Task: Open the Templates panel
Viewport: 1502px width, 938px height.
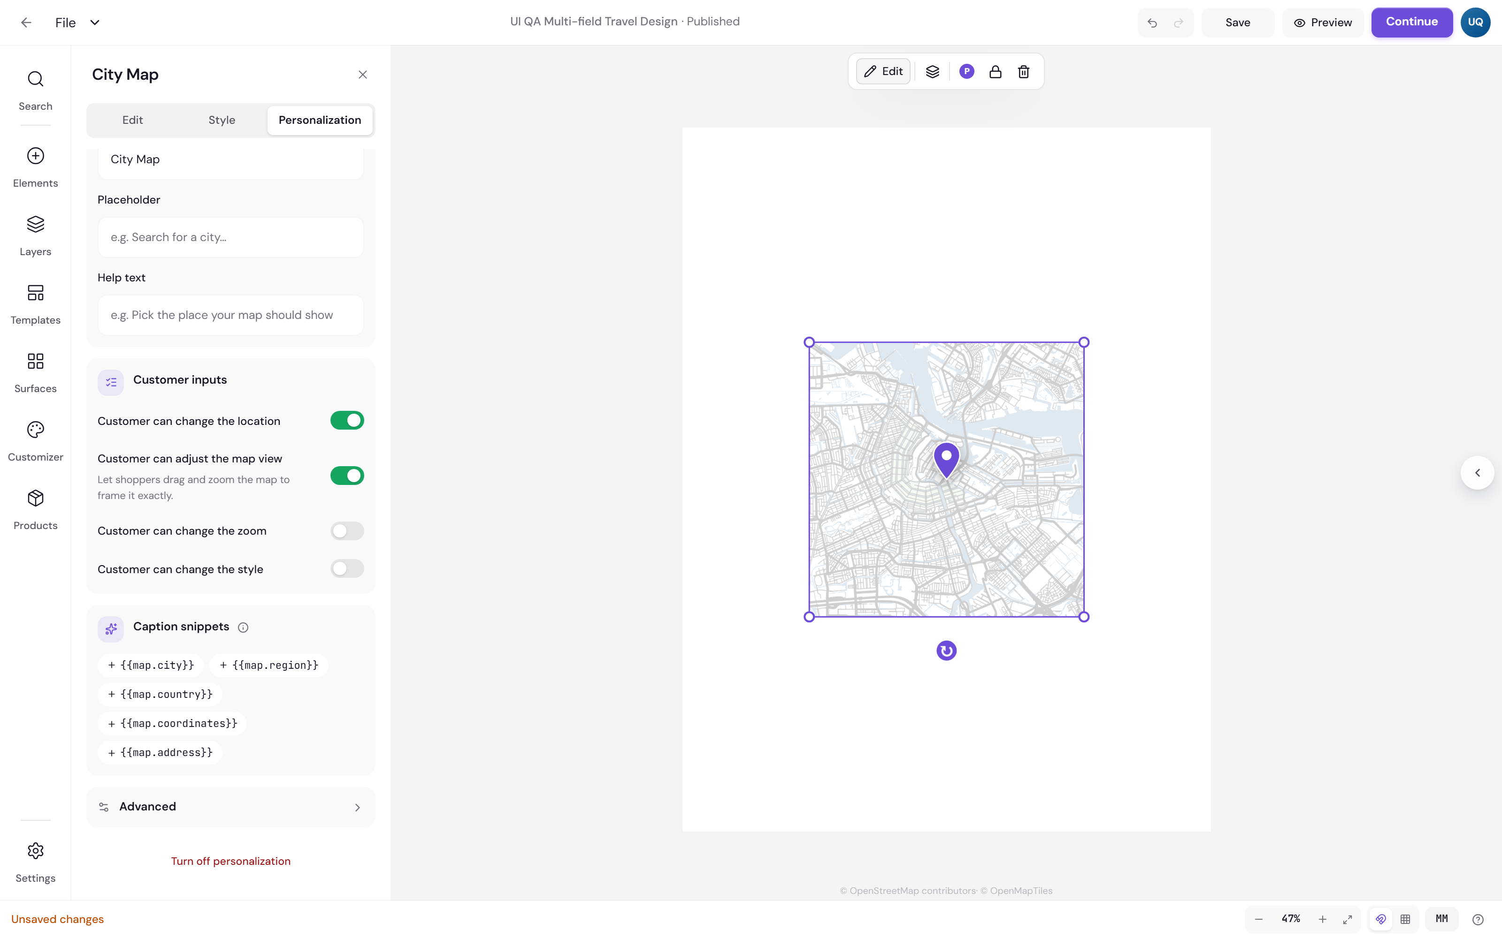Action: coord(35,304)
